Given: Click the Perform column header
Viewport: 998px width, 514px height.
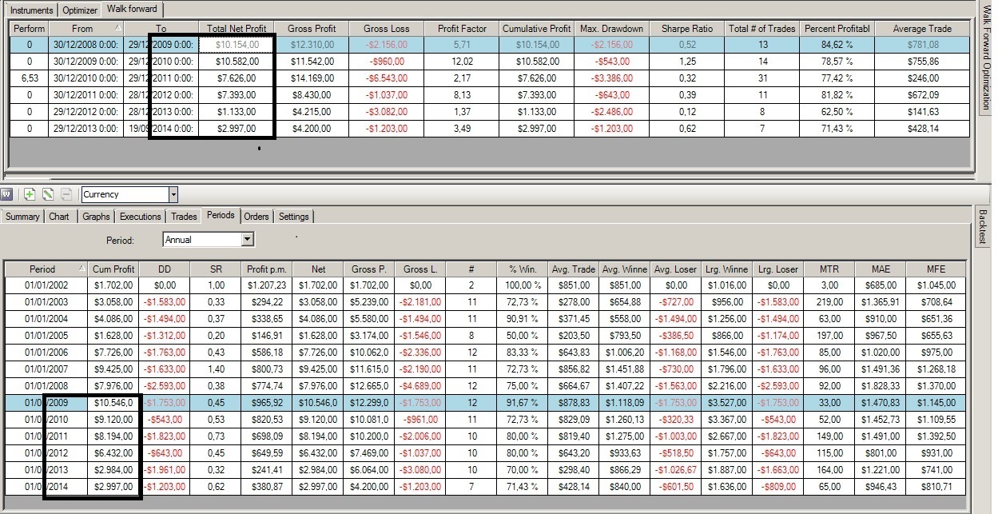Looking at the screenshot, I should click(29, 29).
